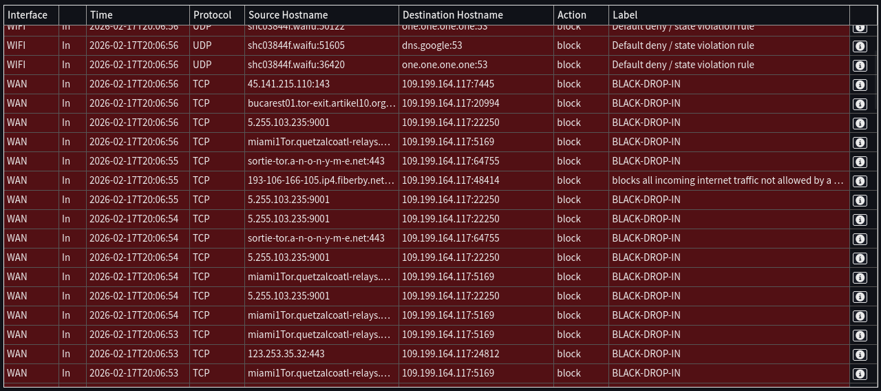Select the Time column header

(x=101, y=14)
